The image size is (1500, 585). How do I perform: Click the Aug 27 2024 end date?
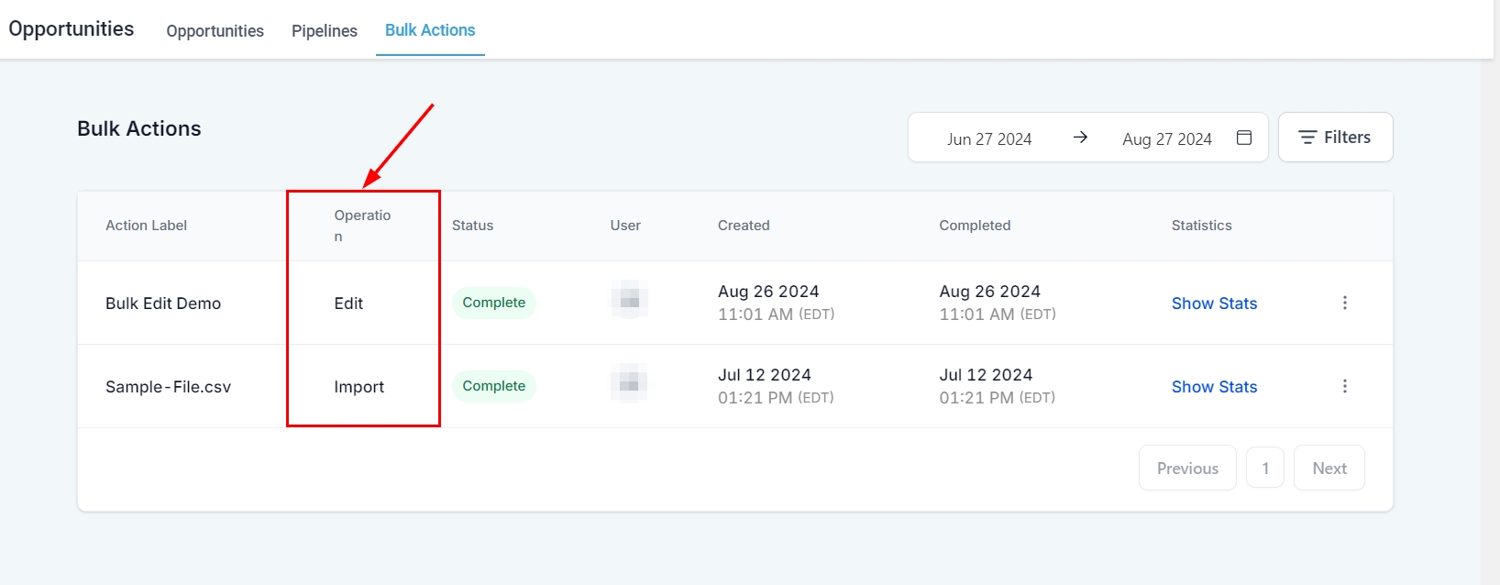pyautogui.click(x=1166, y=138)
